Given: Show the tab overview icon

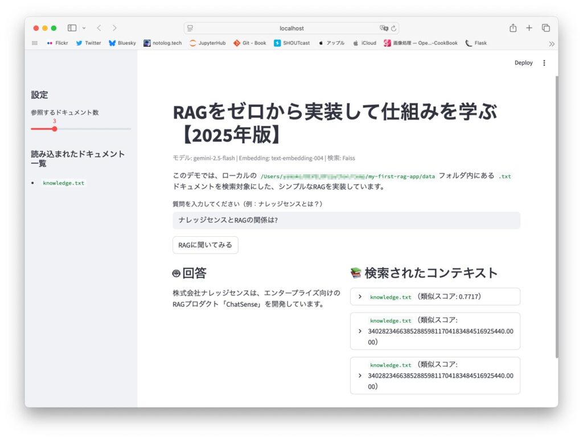Looking at the screenshot, I should (545, 28).
